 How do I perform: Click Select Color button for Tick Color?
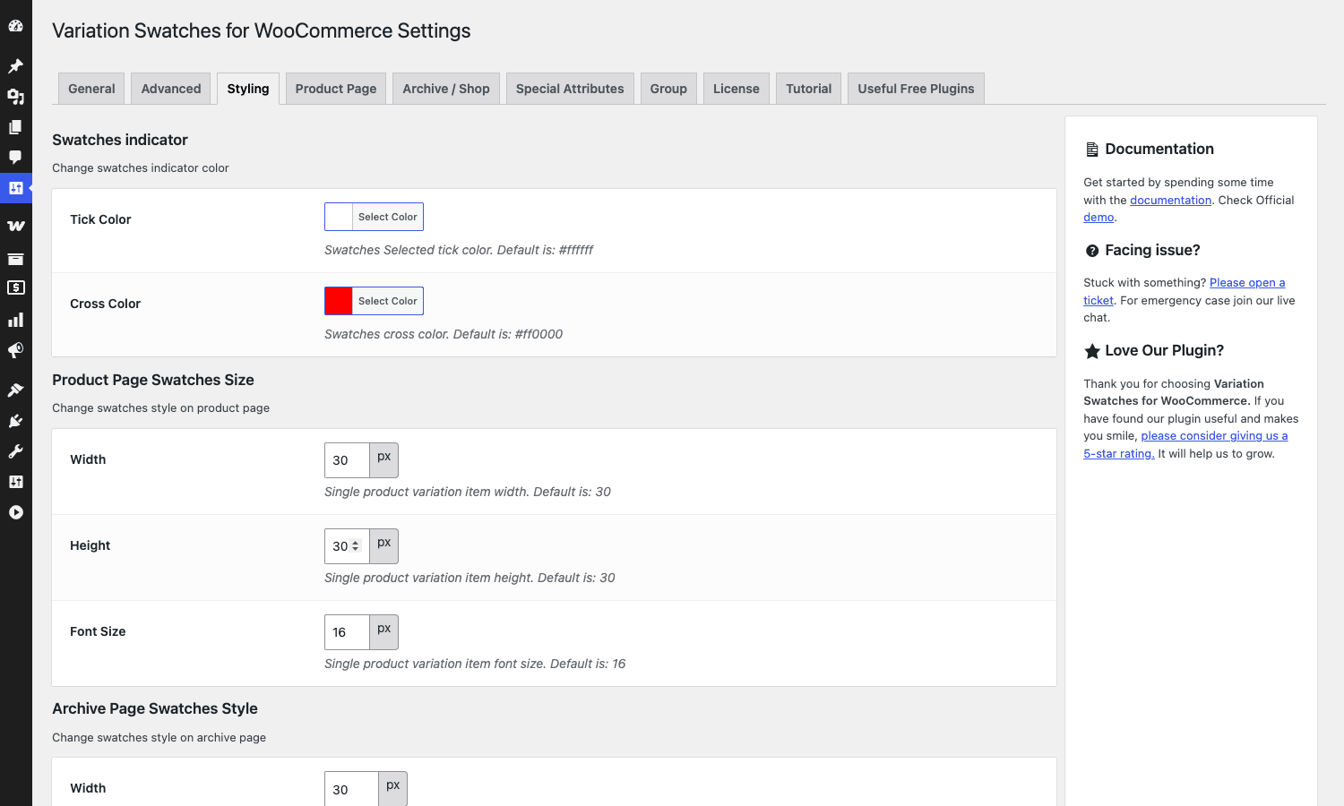(x=388, y=217)
